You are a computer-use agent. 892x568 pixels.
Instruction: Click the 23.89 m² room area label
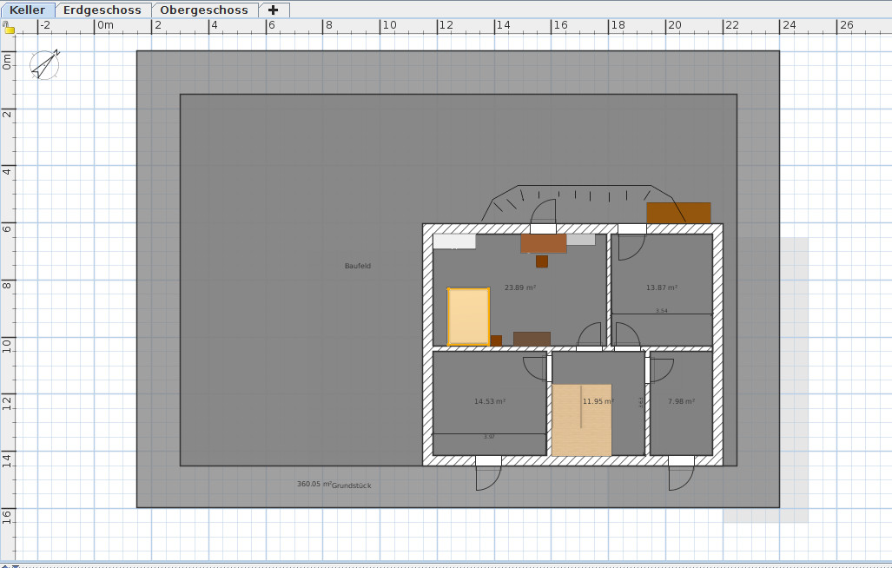click(x=520, y=287)
